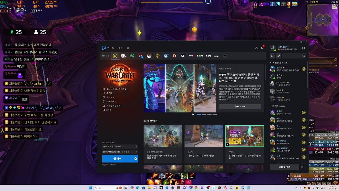Viewport: 339px width, 191px height.
Task: Open the 대화 및 그룹 button
Action: pyautogui.click(x=284, y=167)
